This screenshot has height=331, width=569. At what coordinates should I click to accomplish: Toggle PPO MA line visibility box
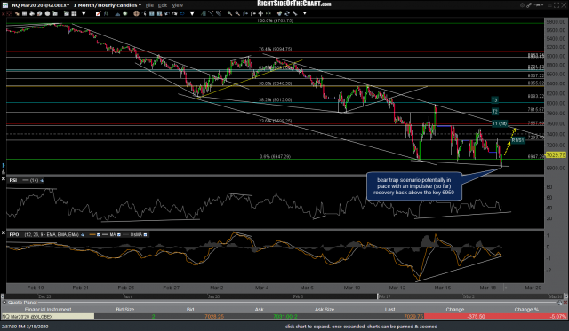pyautogui.click(x=118, y=234)
